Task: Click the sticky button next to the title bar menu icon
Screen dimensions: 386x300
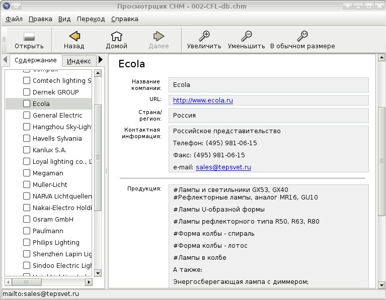Action: (x=16, y=6)
